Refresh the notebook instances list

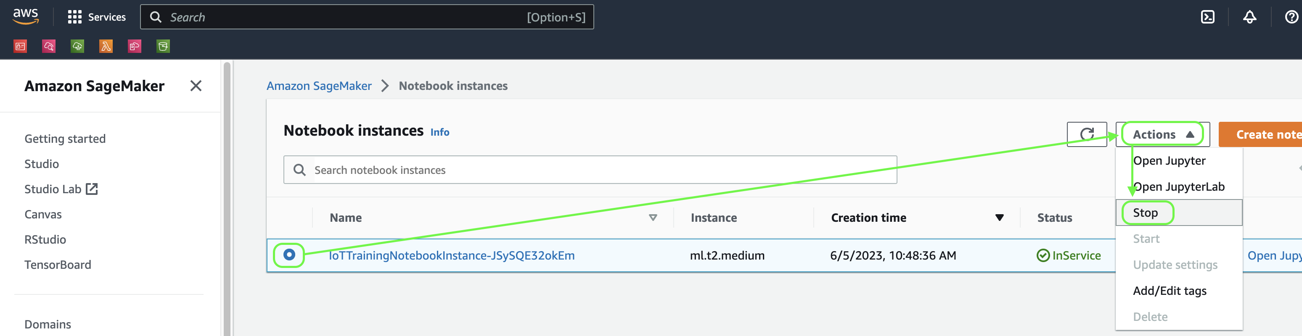pos(1087,134)
